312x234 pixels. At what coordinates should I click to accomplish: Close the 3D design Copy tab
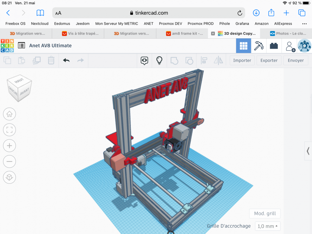point(213,33)
